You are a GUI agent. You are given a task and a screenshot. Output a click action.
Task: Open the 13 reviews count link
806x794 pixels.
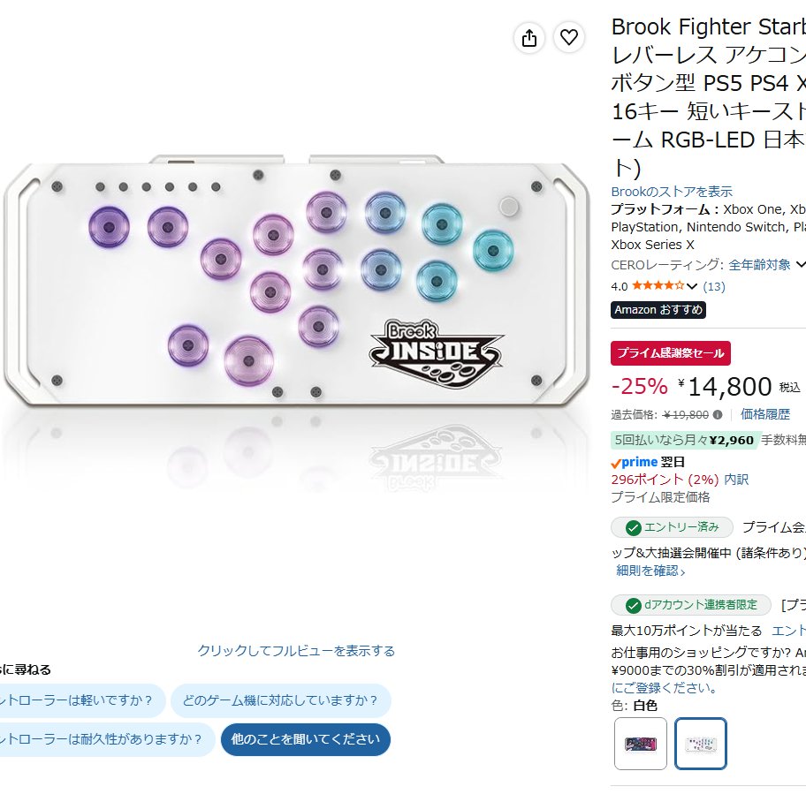[x=714, y=286]
